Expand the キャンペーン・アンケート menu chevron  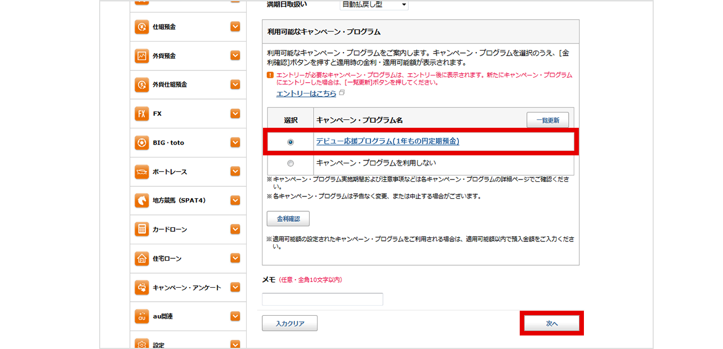[x=235, y=288]
